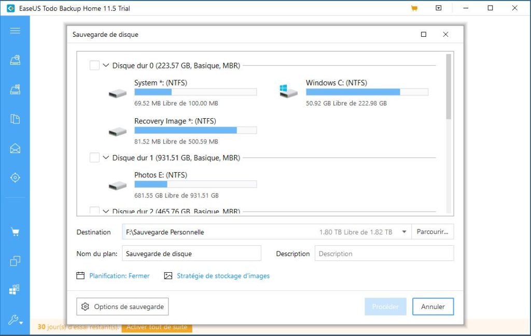The width and height of the screenshot is (531, 336).
Task: Open the hamburger menu in sidebar
Action: [15, 31]
